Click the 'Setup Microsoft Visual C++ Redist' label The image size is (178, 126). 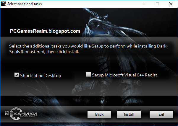click(x=125, y=75)
